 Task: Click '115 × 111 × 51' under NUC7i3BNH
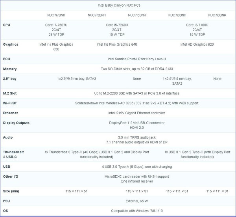click(x=177, y=191)
